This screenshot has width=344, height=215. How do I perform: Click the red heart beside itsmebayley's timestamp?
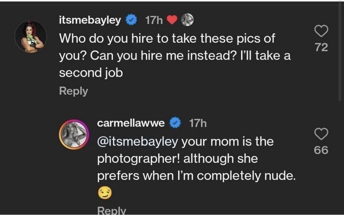click(x=172, y=20)
